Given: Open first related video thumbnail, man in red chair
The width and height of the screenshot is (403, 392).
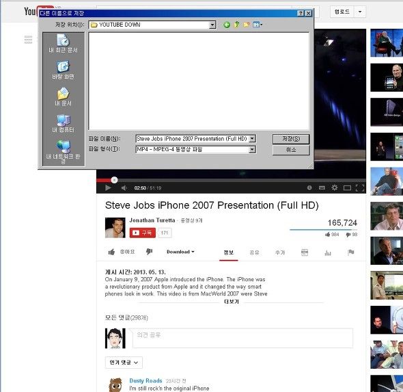Looking at the screenshot, I should pos(387,42).
